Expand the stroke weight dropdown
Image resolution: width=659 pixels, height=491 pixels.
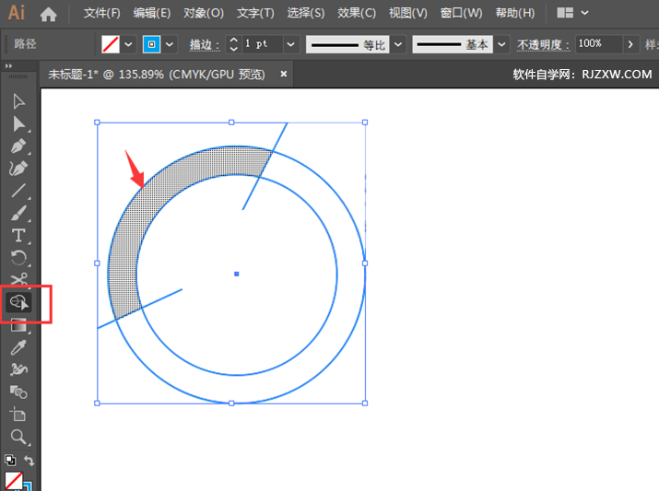[x=291, y=44]
